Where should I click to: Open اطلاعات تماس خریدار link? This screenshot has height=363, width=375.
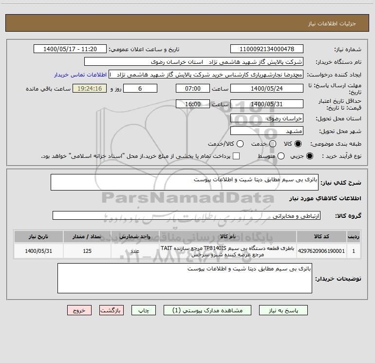[80, 75]
